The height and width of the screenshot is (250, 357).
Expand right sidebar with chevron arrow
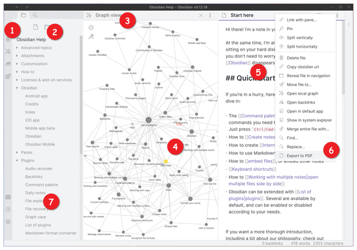tap(349, 24)
